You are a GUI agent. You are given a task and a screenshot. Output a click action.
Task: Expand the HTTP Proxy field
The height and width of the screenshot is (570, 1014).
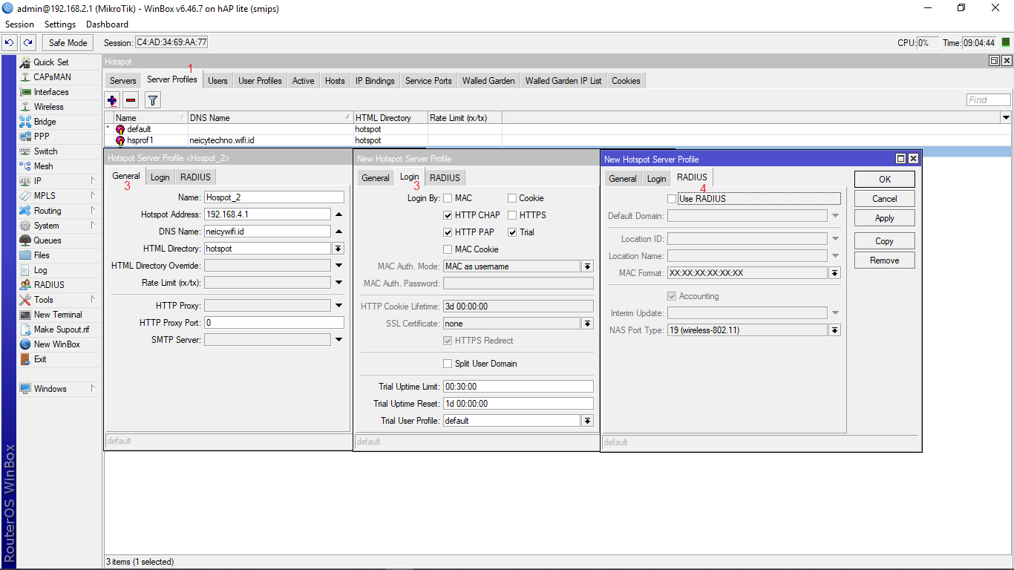[338, 306]
